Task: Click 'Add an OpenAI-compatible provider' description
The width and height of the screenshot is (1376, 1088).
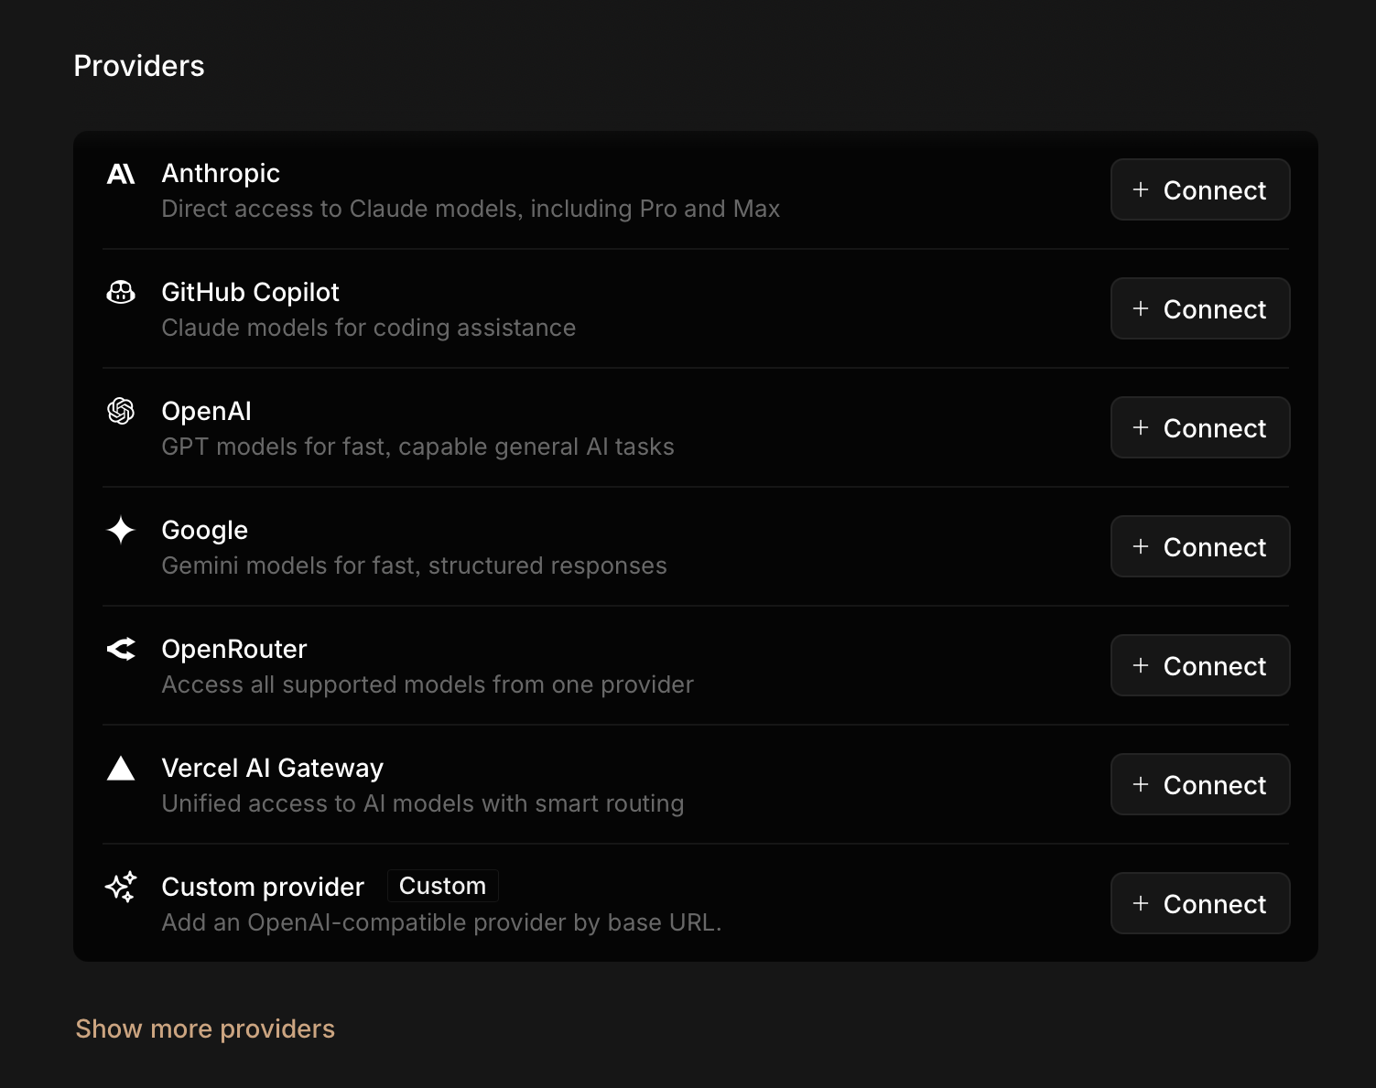Action: 441,922
